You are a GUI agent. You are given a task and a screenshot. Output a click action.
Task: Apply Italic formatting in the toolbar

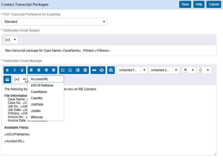click(15, 70)
